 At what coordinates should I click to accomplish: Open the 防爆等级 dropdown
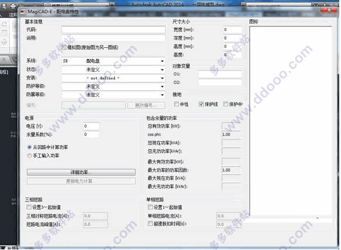click(x=113, y=95)
